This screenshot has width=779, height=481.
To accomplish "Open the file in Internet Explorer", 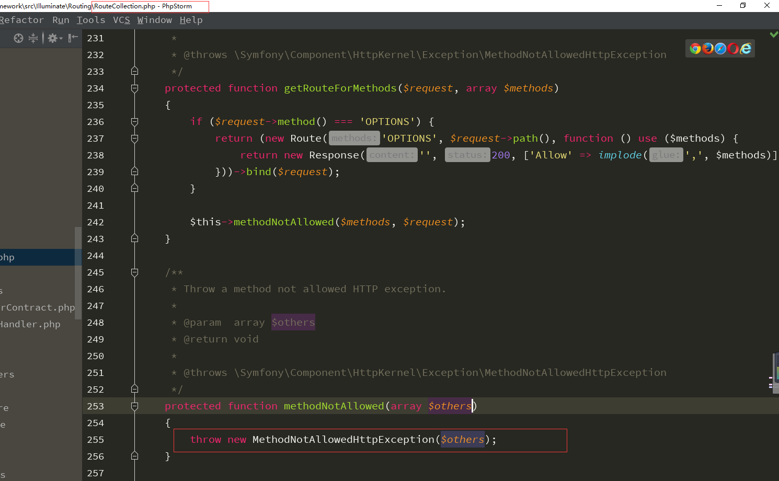I will point(747,49).
